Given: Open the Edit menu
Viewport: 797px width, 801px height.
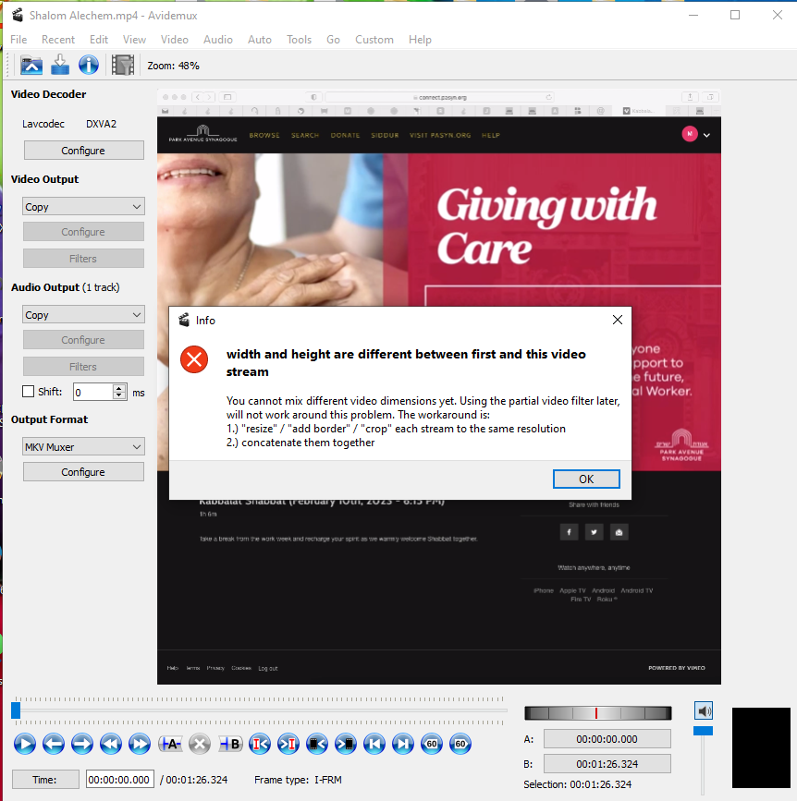Looking at the screenshot, I should coord(99,40).
